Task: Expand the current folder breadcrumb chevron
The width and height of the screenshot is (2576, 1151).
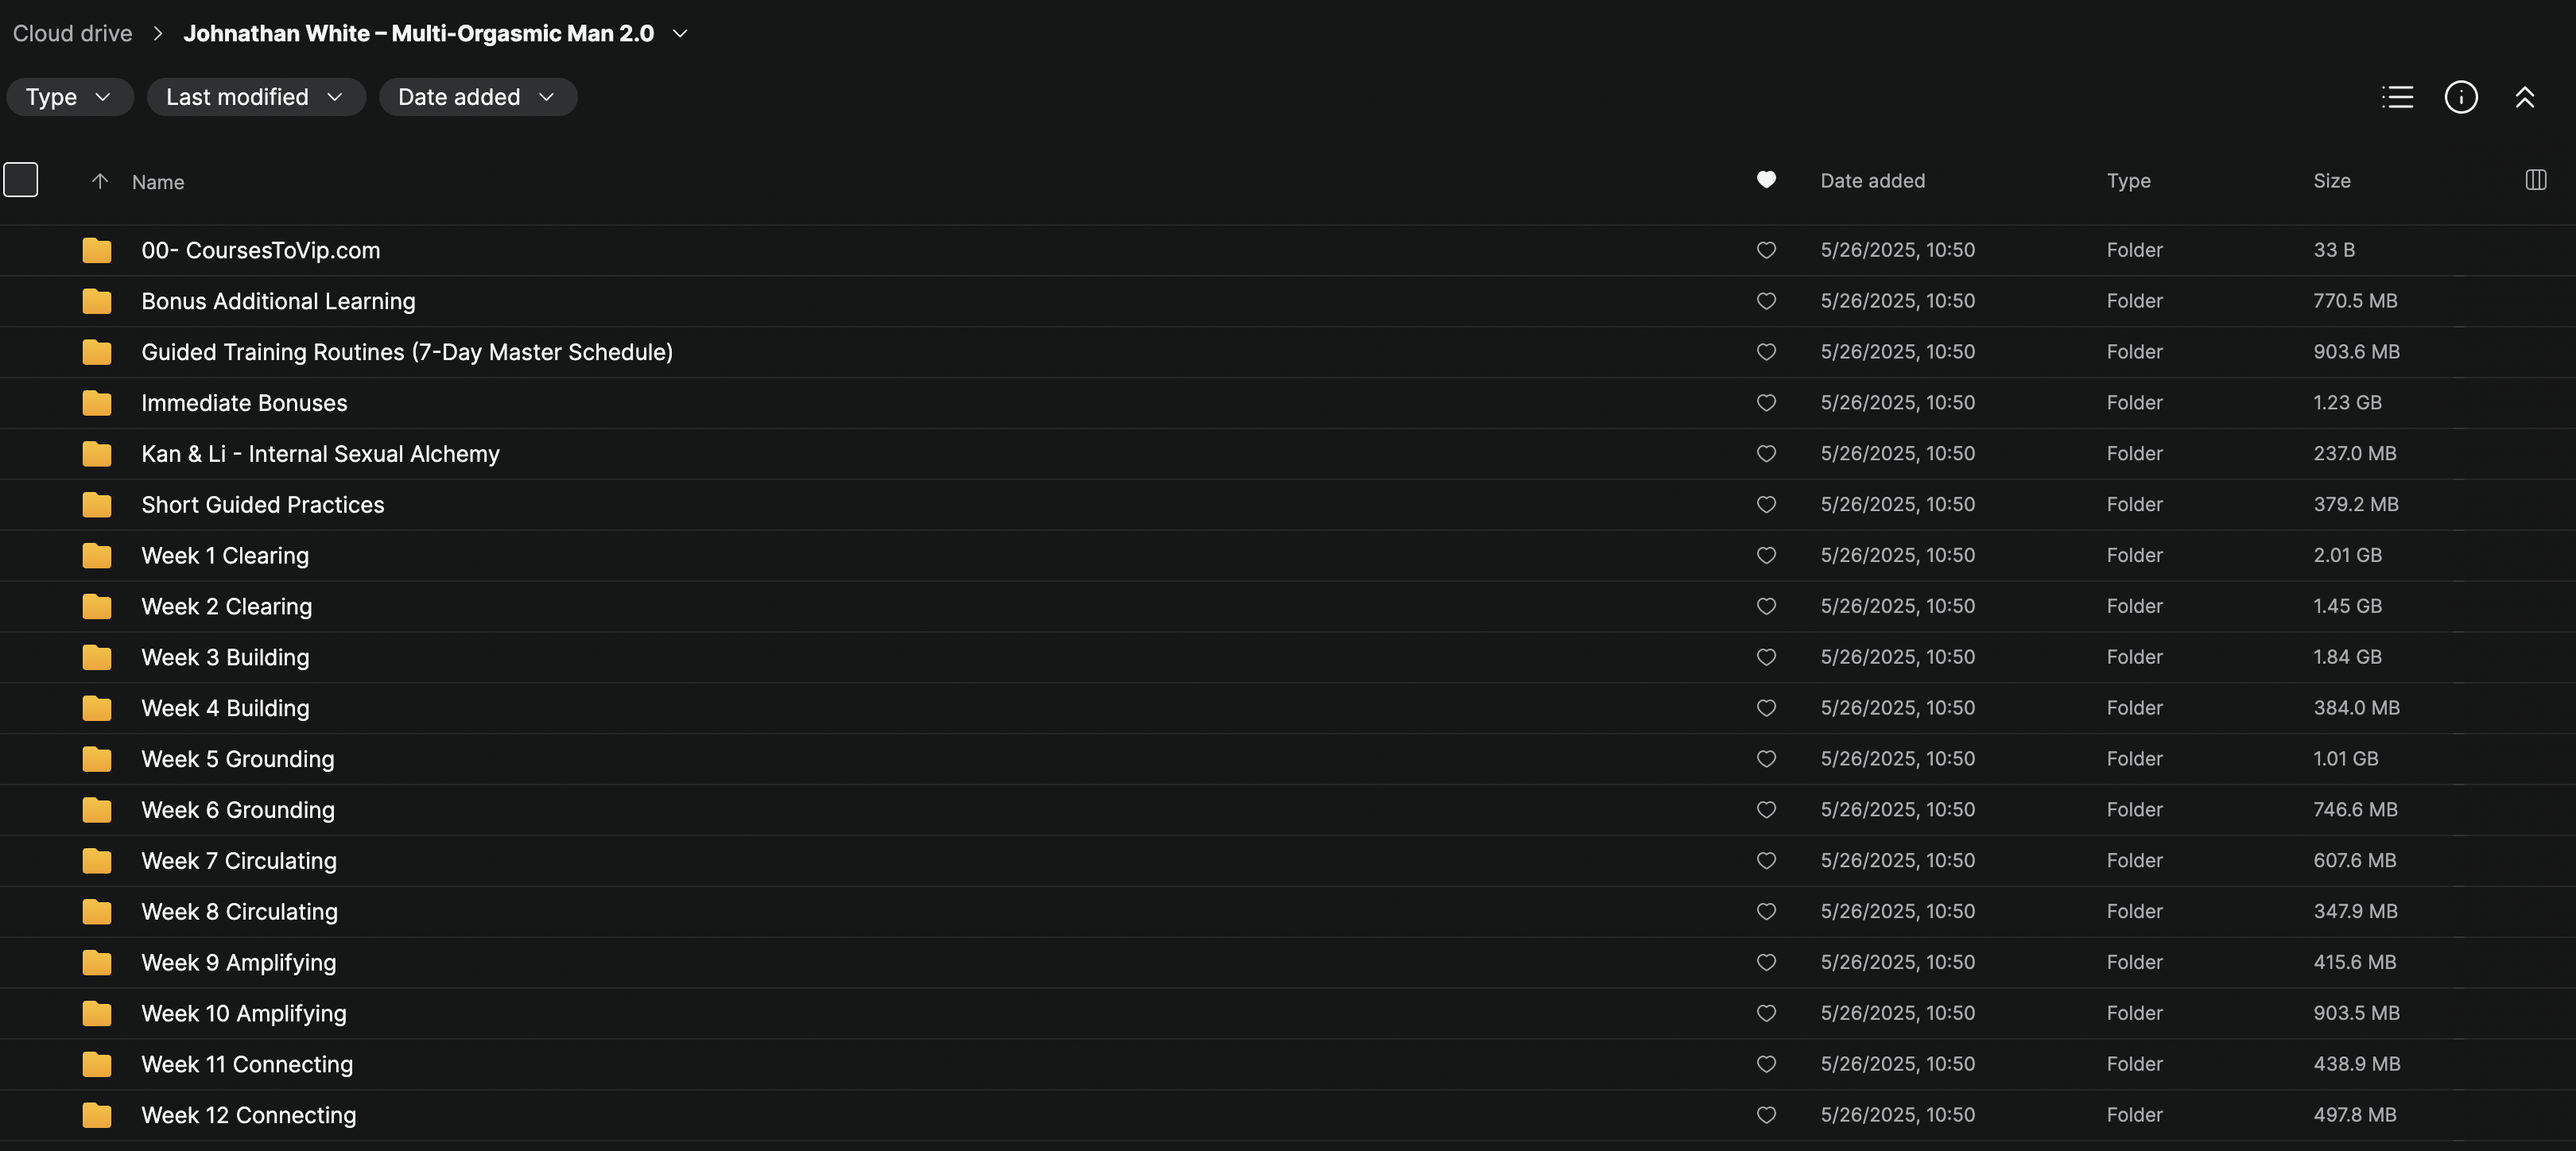Action: click(680, 33)
